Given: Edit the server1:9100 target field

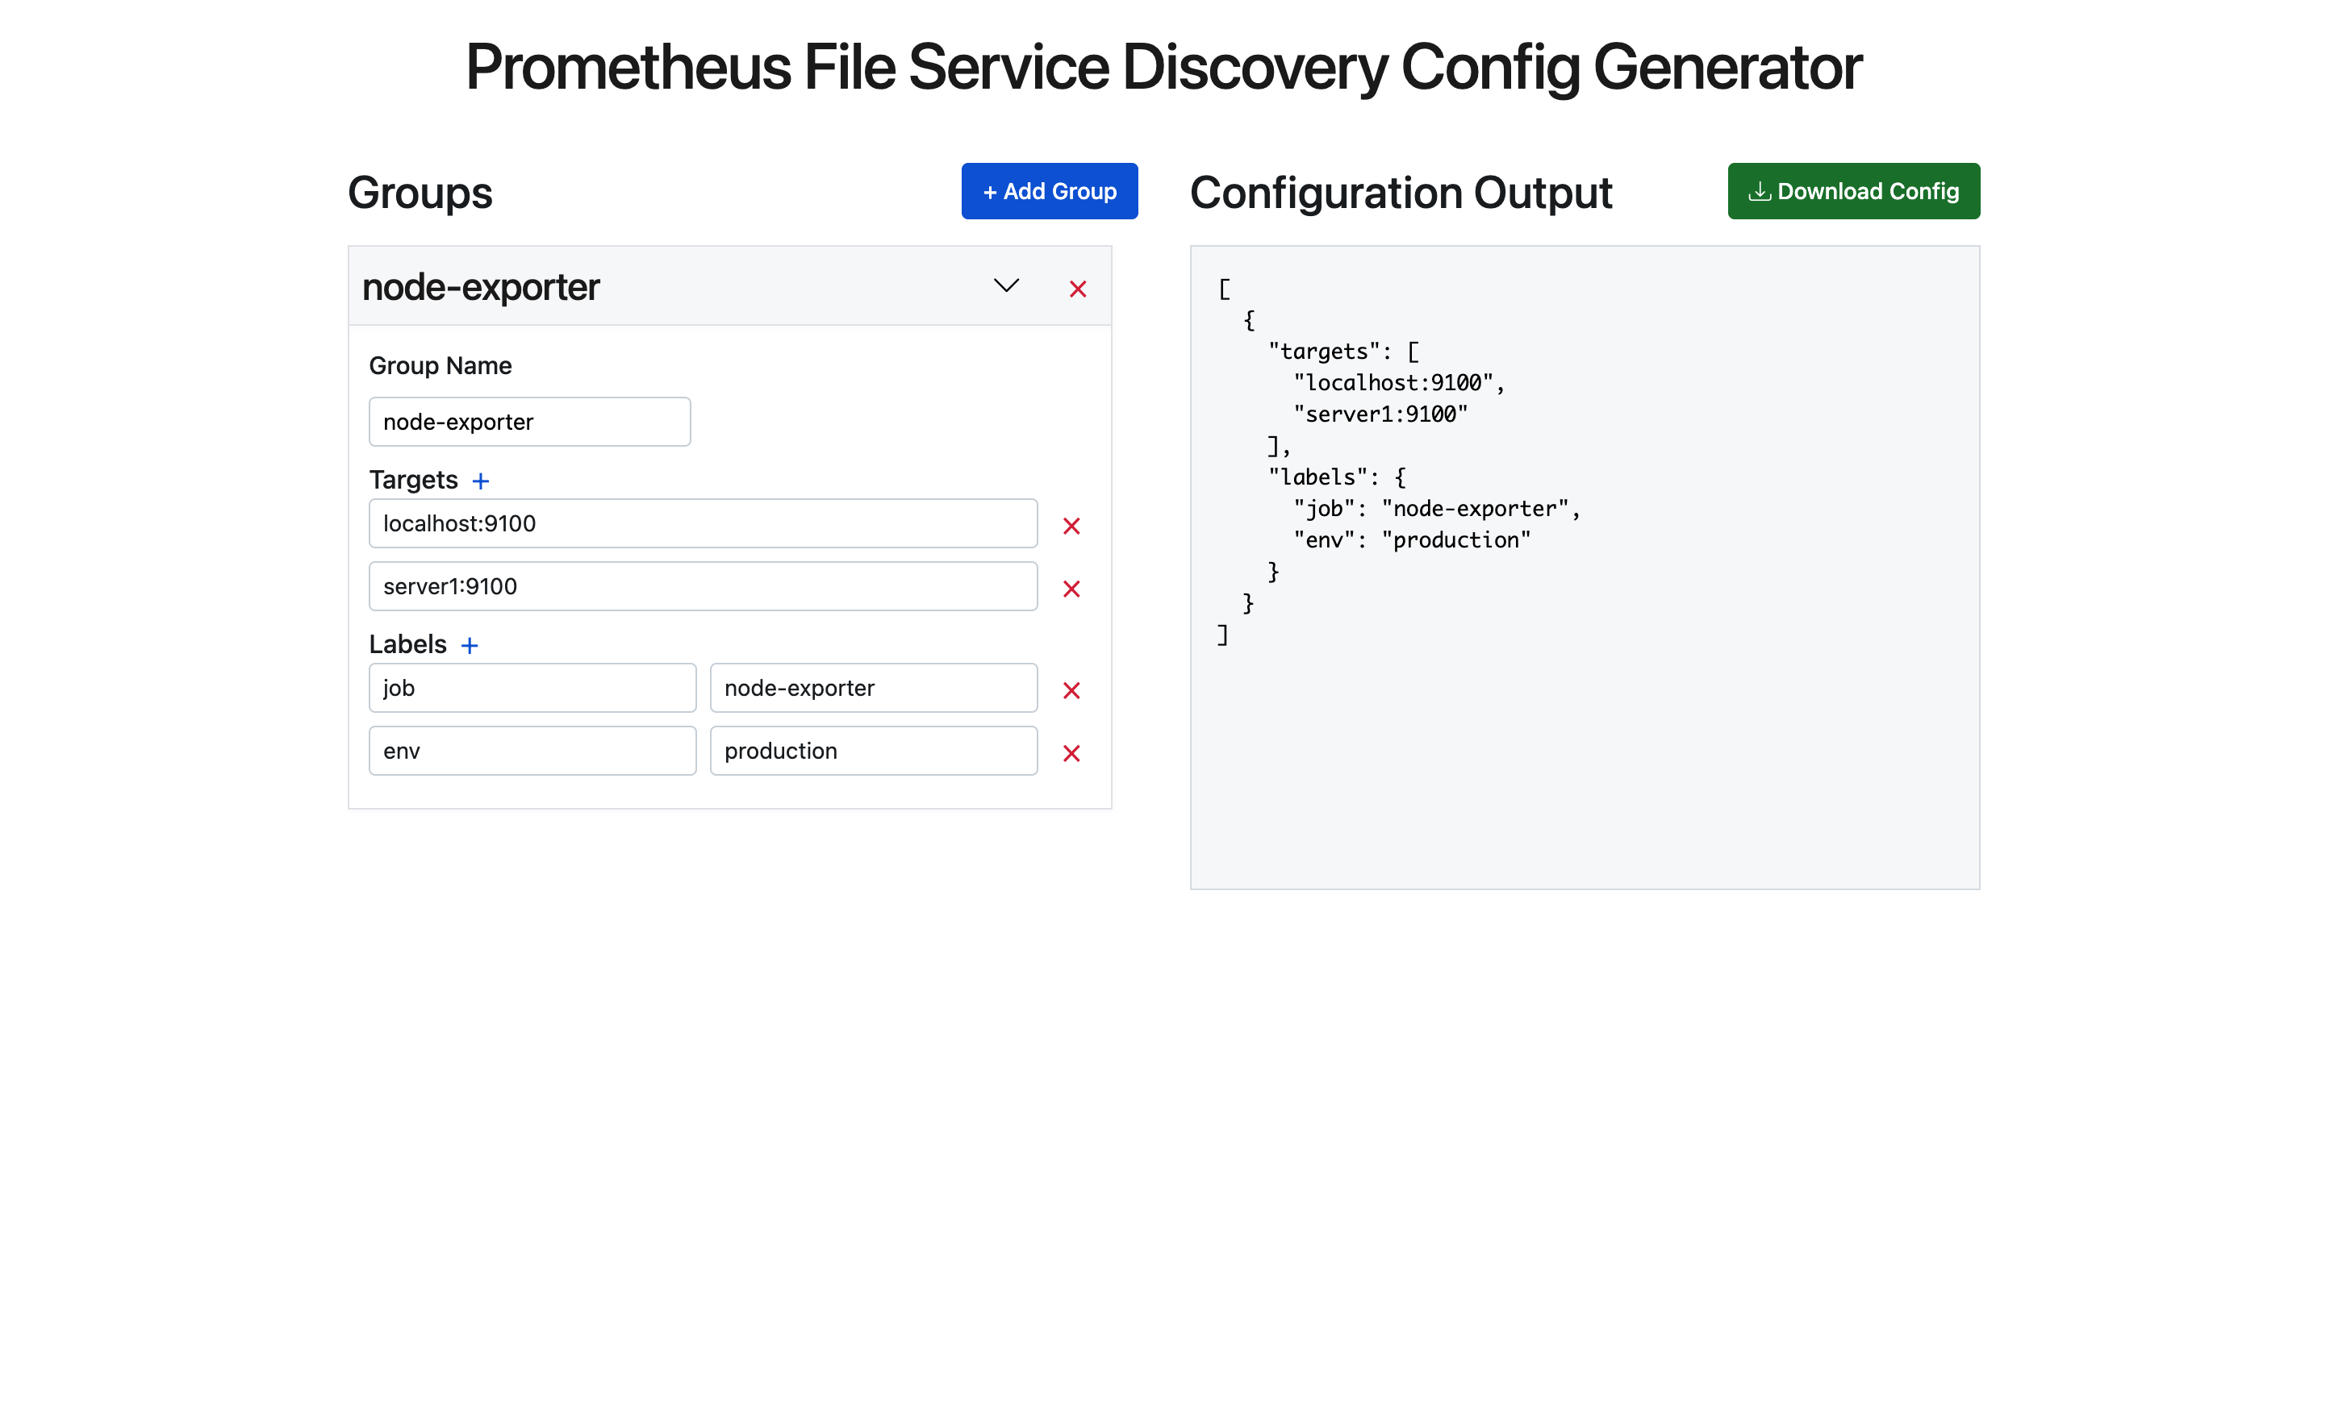Looking at the screenshot, I should click(703, 587).
